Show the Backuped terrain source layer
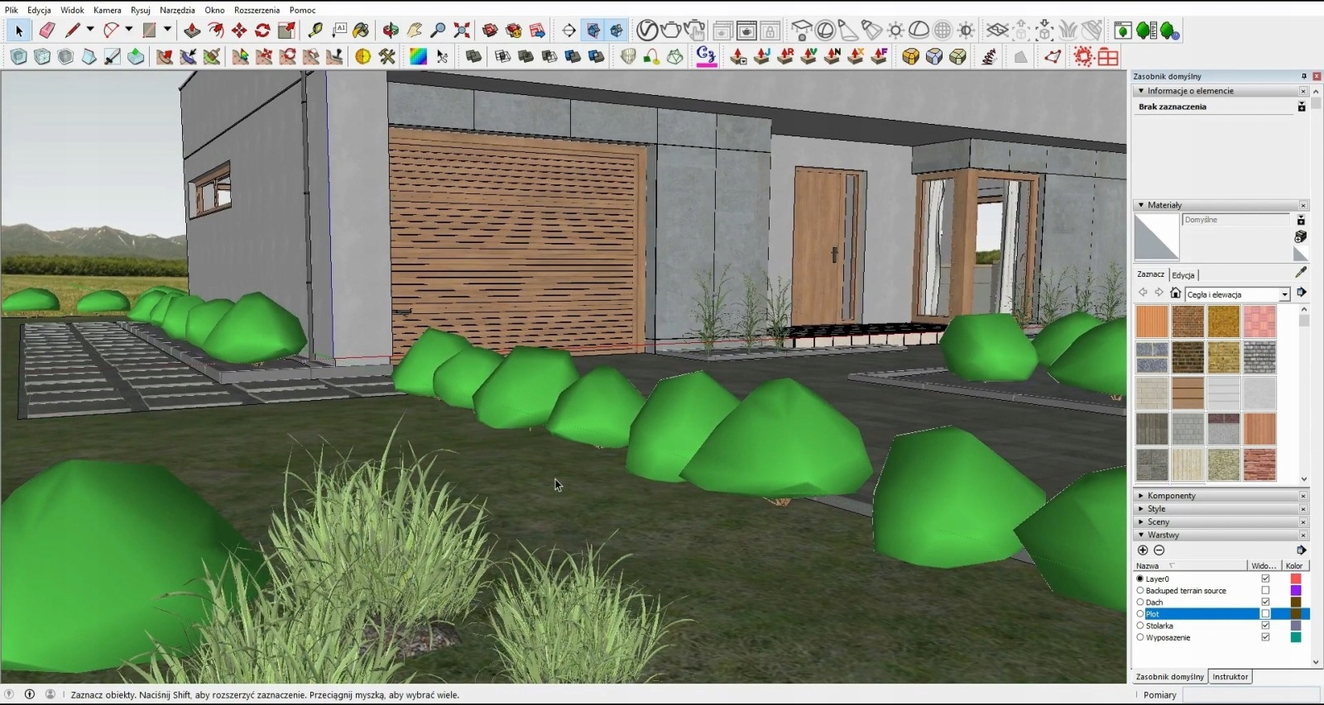The height and width of the screenshot is (705, 1324). point(1265,591)
